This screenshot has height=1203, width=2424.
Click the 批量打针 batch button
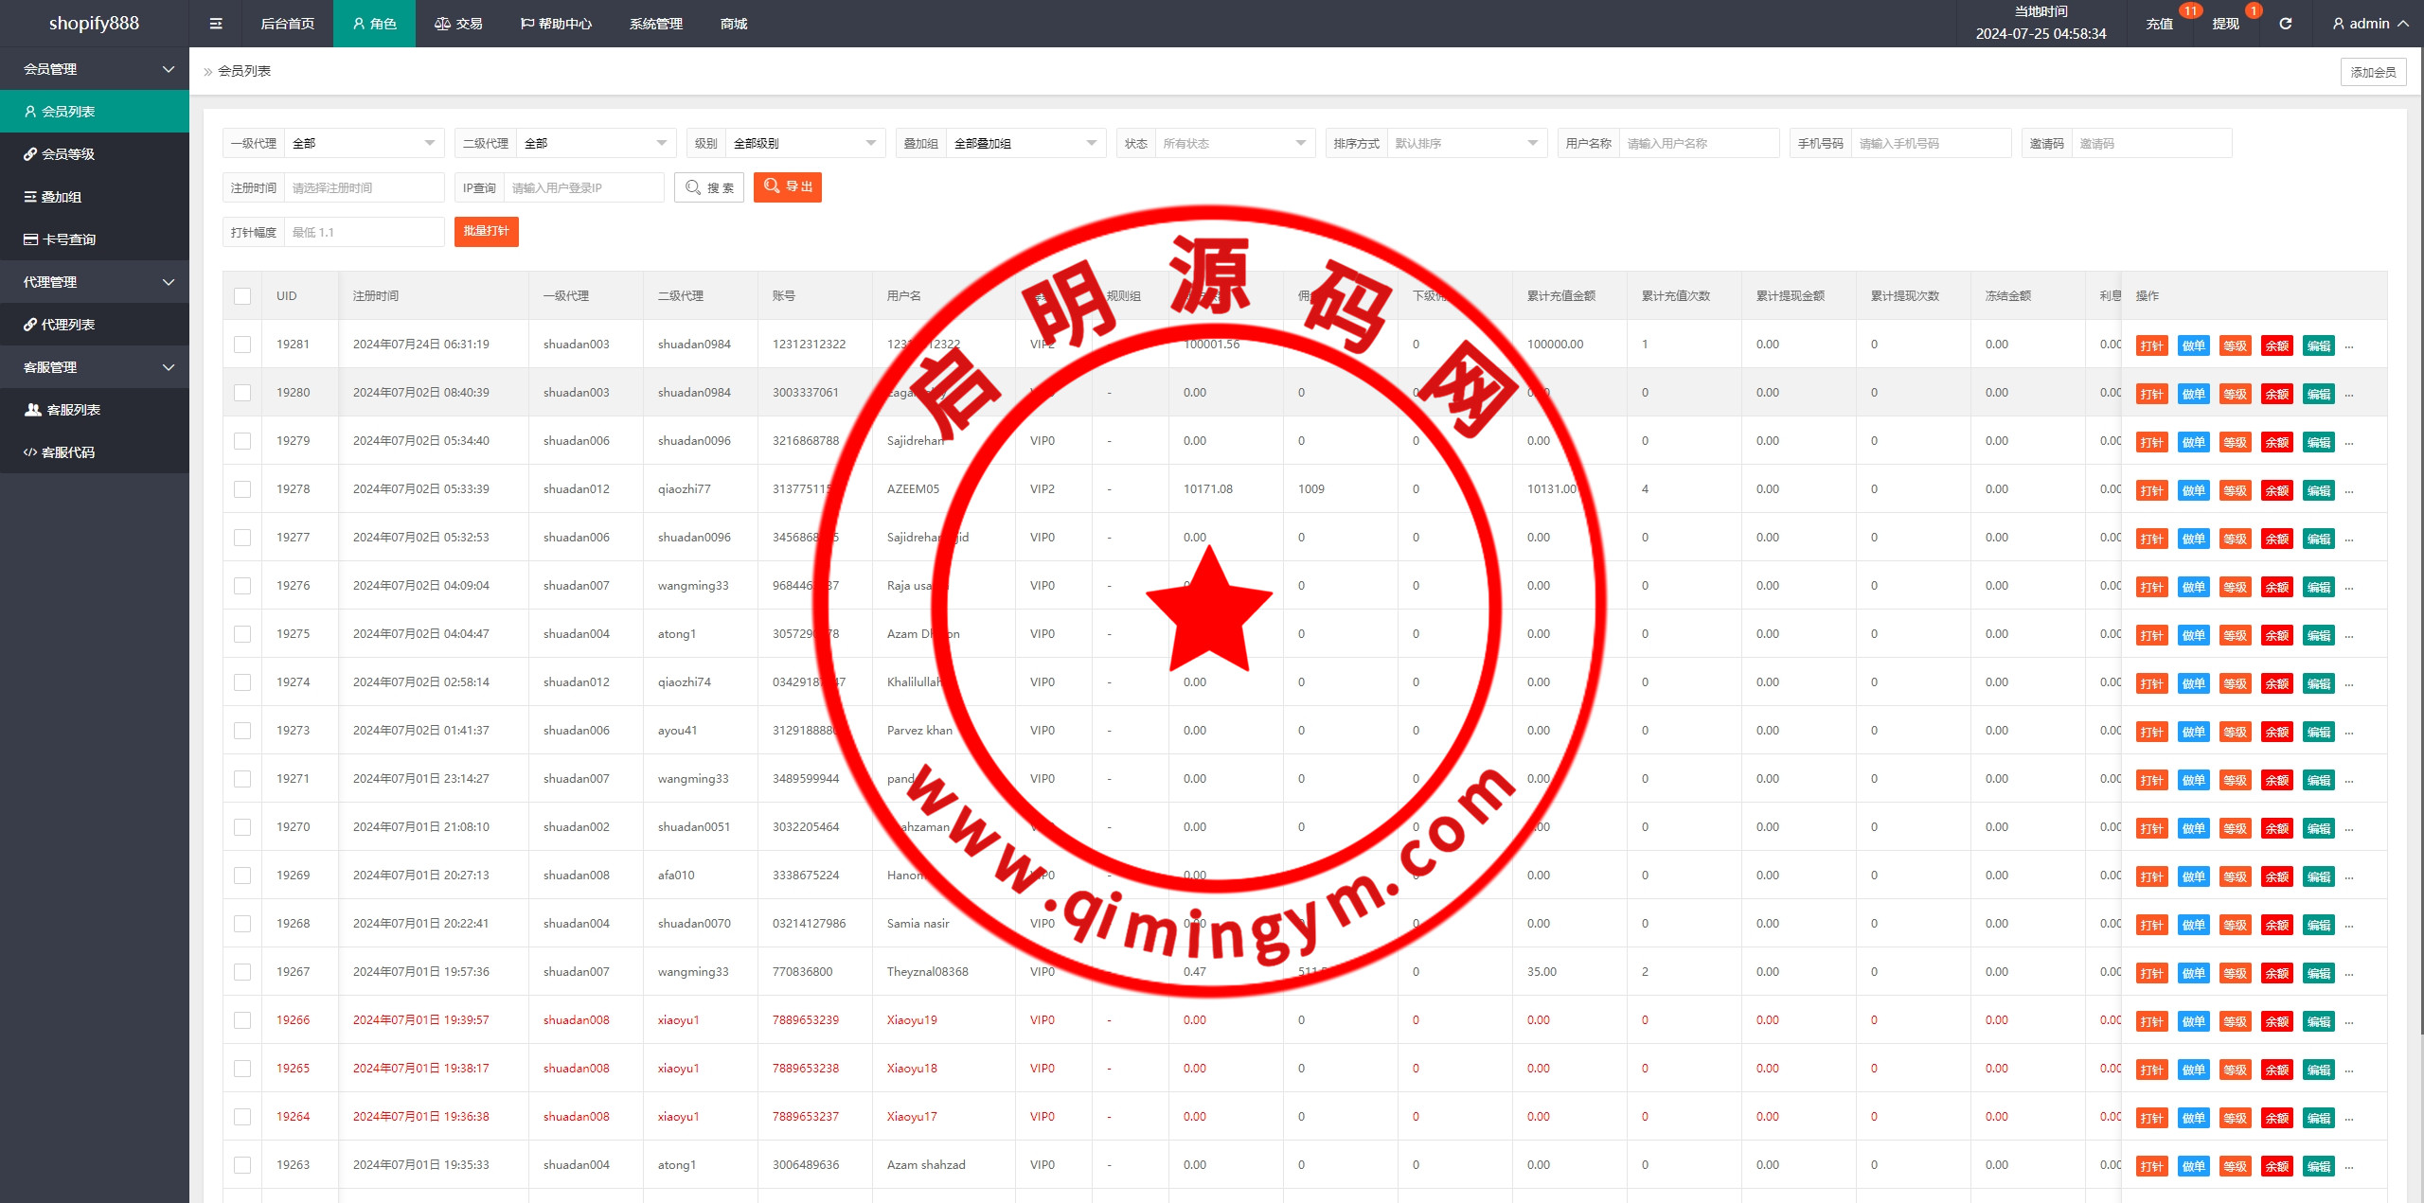[x=486, y=232]
